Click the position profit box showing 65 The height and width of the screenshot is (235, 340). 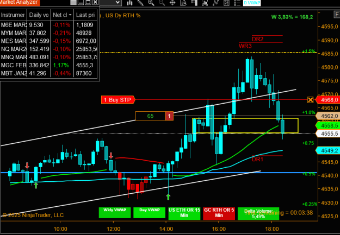[151, 116]
